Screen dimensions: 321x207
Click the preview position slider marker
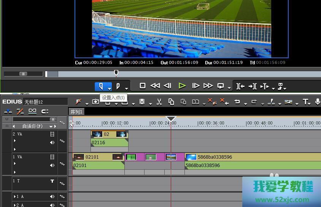pos(116,73)
